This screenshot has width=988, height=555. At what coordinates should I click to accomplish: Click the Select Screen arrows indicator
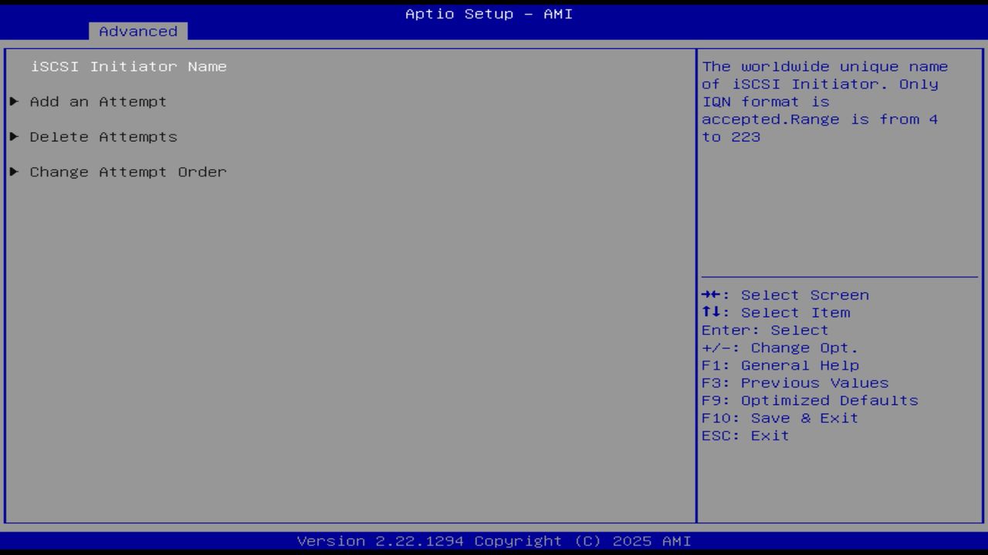click(x=709, y=294)
